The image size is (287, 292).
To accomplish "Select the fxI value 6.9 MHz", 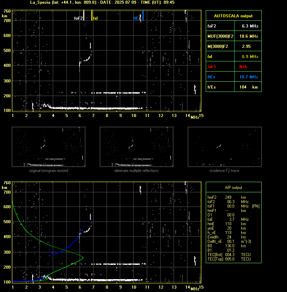I will tap(250, 56).
